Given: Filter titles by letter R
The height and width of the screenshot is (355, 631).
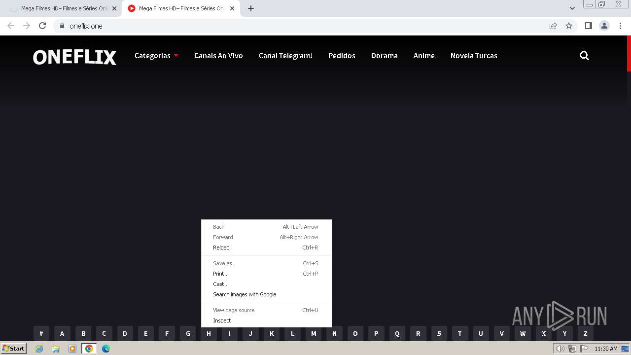Looking at the screenshot, I should click(418, 333).
